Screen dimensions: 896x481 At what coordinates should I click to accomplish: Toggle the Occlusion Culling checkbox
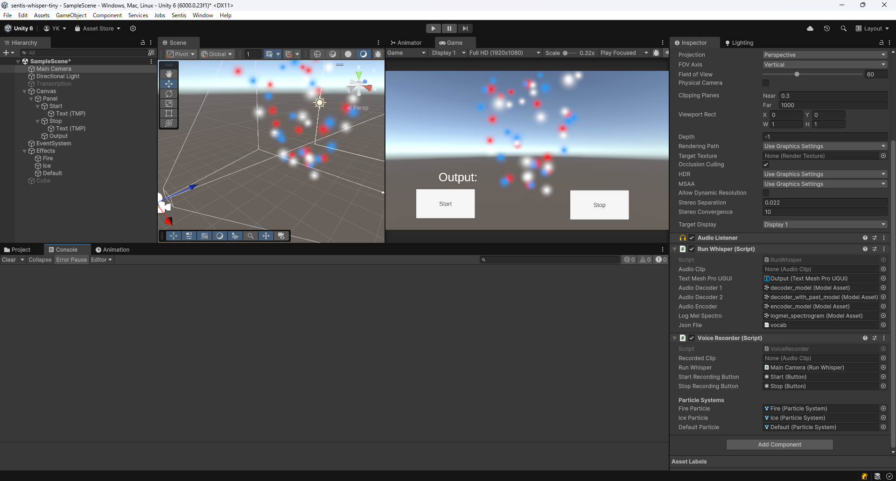tap(766, 165)
